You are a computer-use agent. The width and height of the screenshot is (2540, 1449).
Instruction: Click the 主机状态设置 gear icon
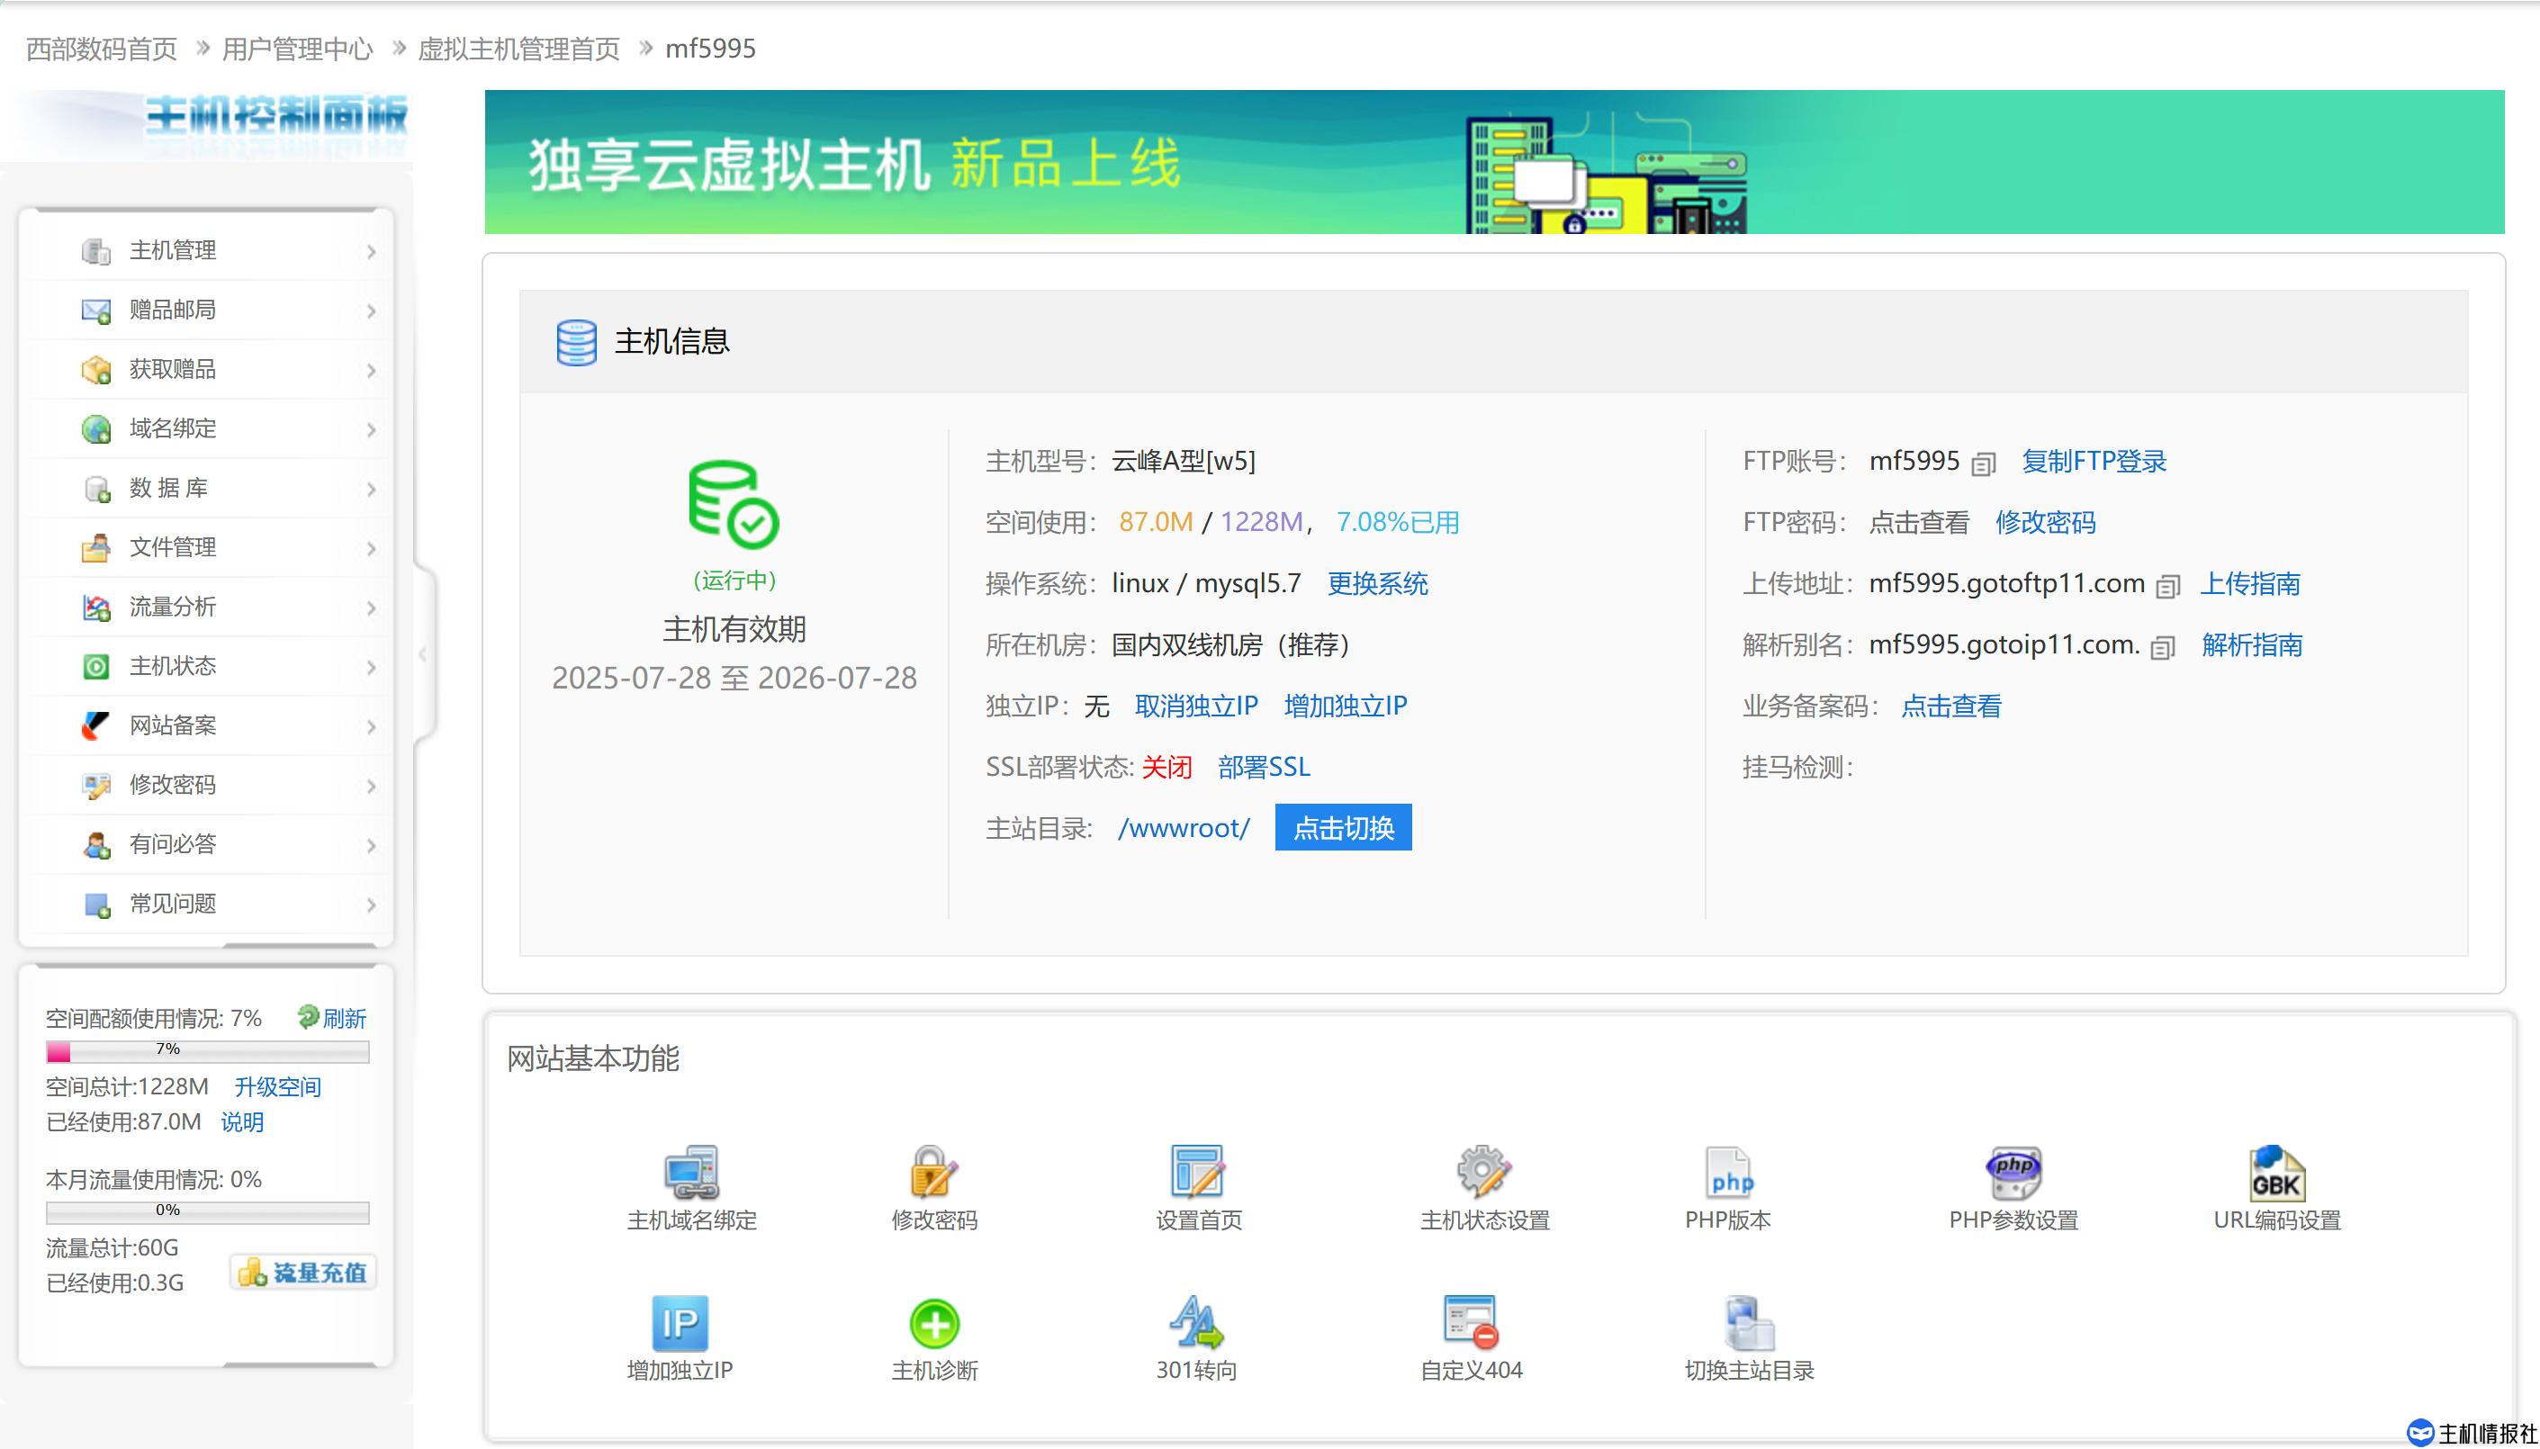[1483, 1171]
